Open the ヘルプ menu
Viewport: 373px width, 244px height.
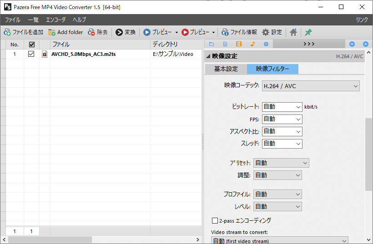coord(80,20)
